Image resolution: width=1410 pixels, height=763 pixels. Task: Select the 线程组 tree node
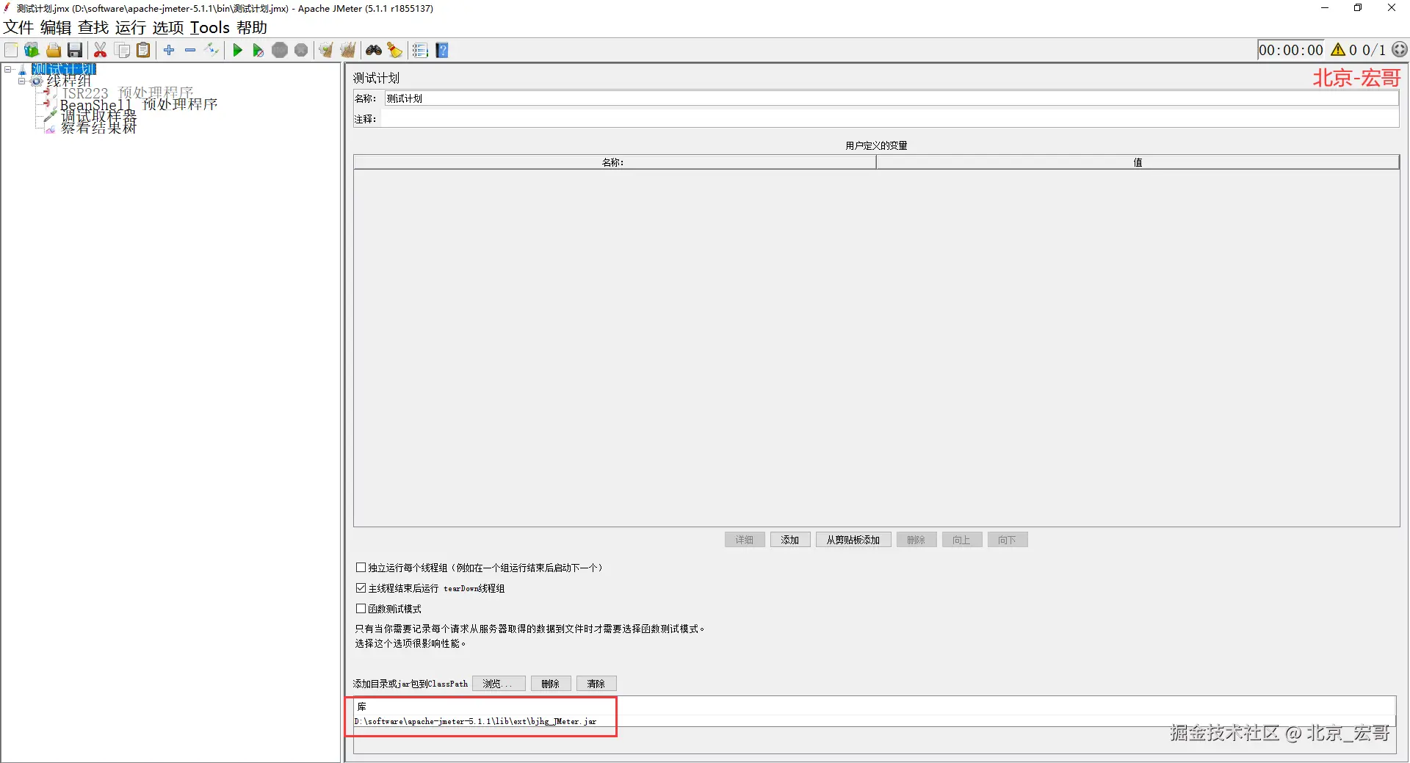(69, 81)
